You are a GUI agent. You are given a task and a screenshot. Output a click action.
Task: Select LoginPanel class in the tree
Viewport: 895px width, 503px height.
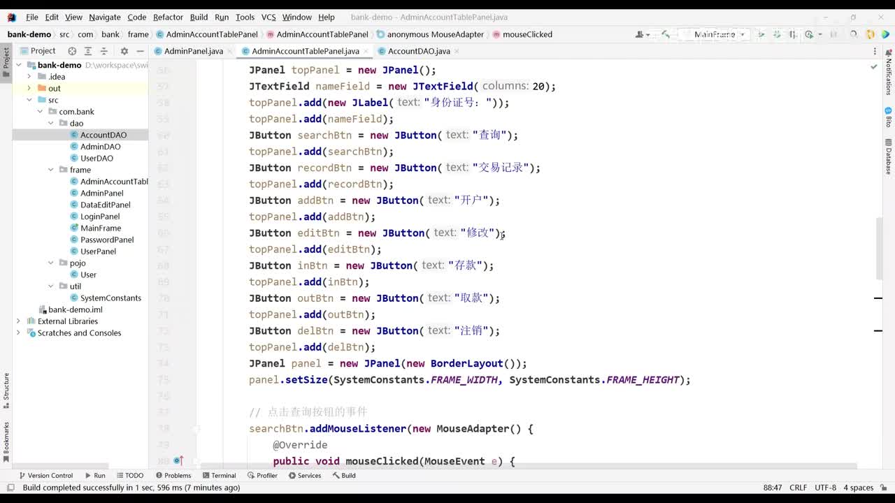pos(95,217)
